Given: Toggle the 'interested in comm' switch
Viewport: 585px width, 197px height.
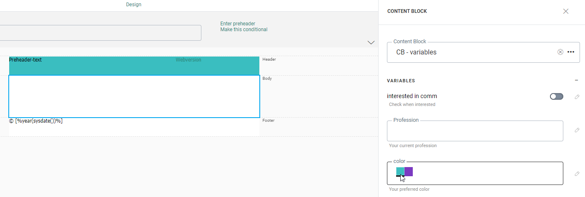Looking at the screenshot, I should pyautogui.click(x=556, y=96).
